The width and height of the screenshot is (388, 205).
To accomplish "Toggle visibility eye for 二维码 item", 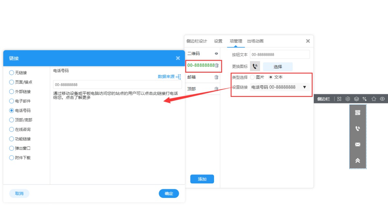I will 216,54.
